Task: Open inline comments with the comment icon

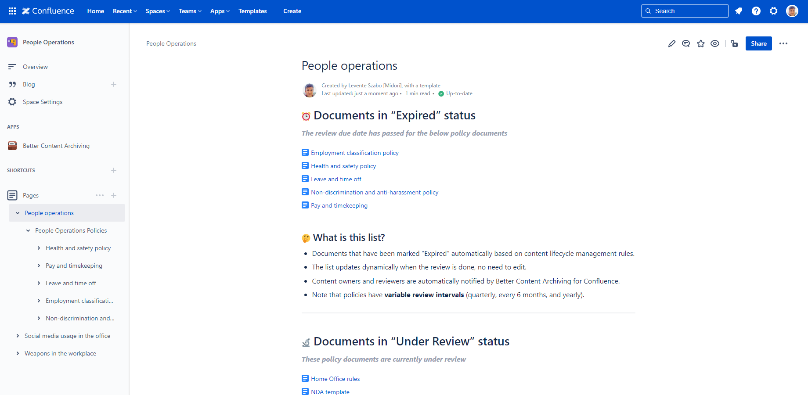Action: pyautogui.click(x=686, y=43)
